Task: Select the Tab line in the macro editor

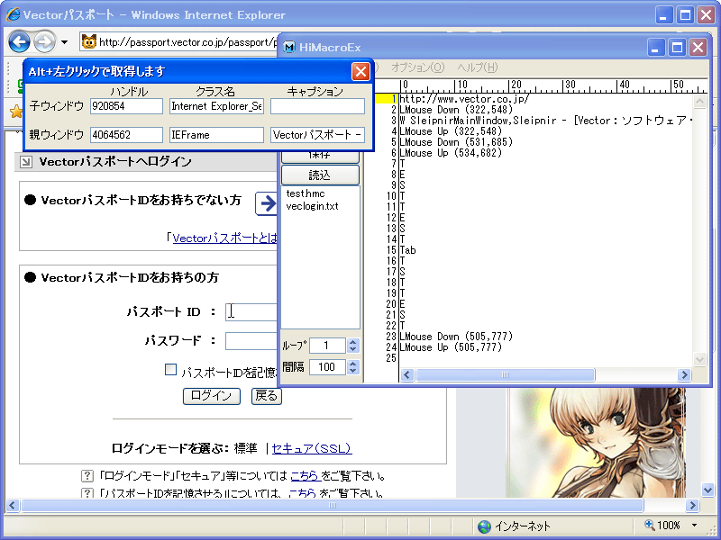Action: coord(408,250)
